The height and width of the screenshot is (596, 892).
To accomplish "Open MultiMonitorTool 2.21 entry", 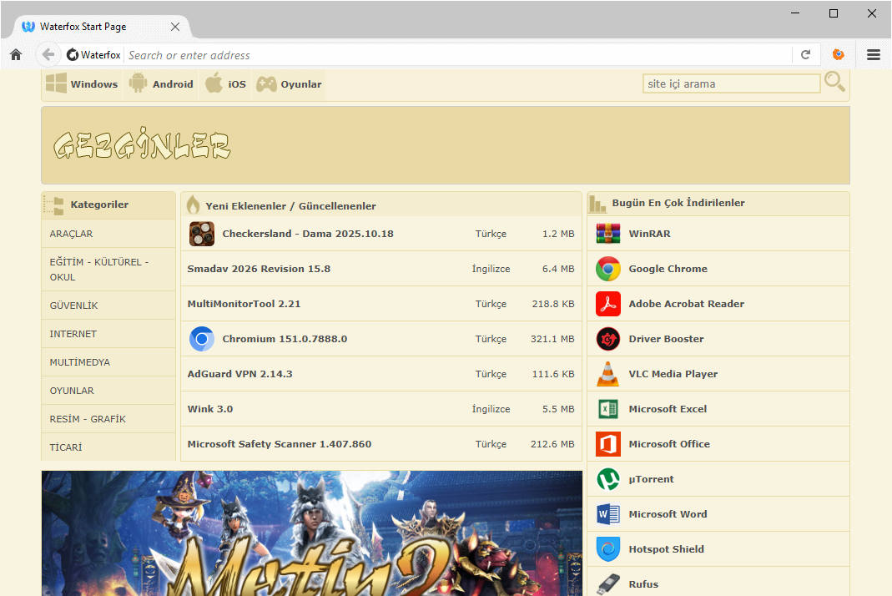I will 244,303.
